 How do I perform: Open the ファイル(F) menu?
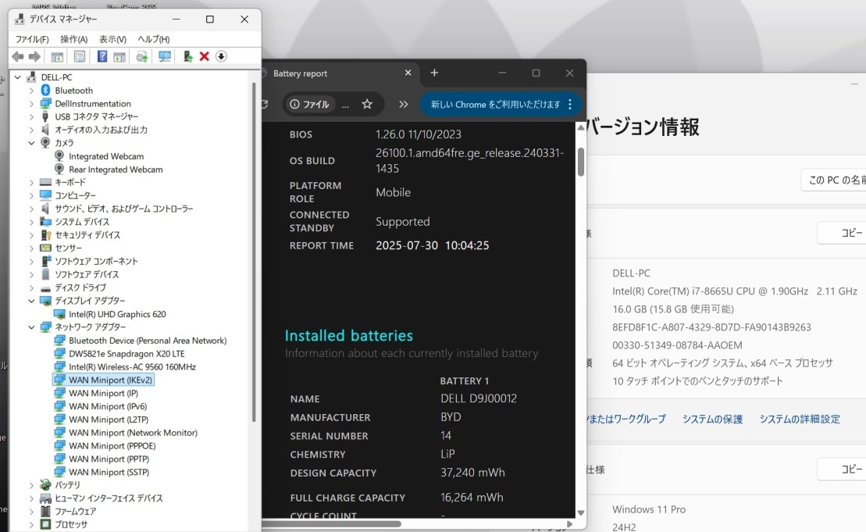coord(32,39)
